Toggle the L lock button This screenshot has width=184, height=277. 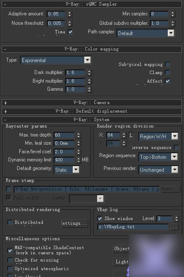(x=131, y=135)
